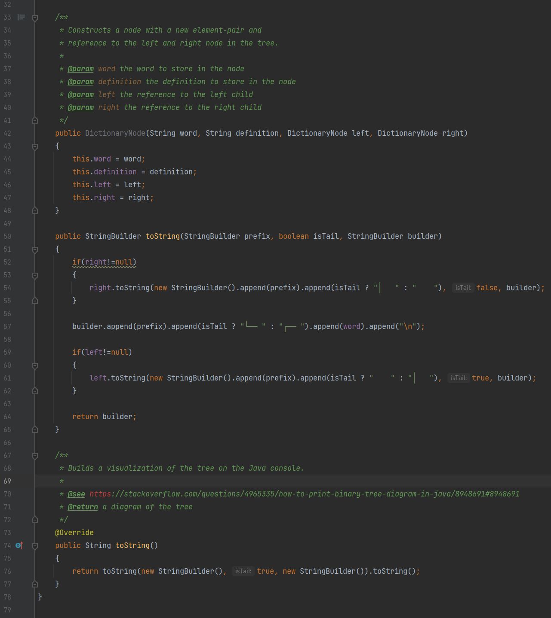Place cursor on this.definition assignment
The image size is (551, 618).
click(x=135, y=172)
